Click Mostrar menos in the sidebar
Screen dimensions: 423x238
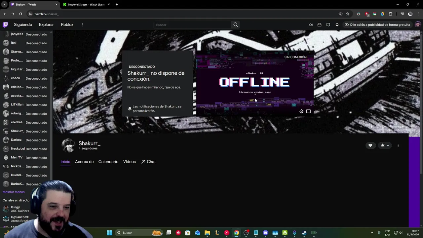(14, 192)
